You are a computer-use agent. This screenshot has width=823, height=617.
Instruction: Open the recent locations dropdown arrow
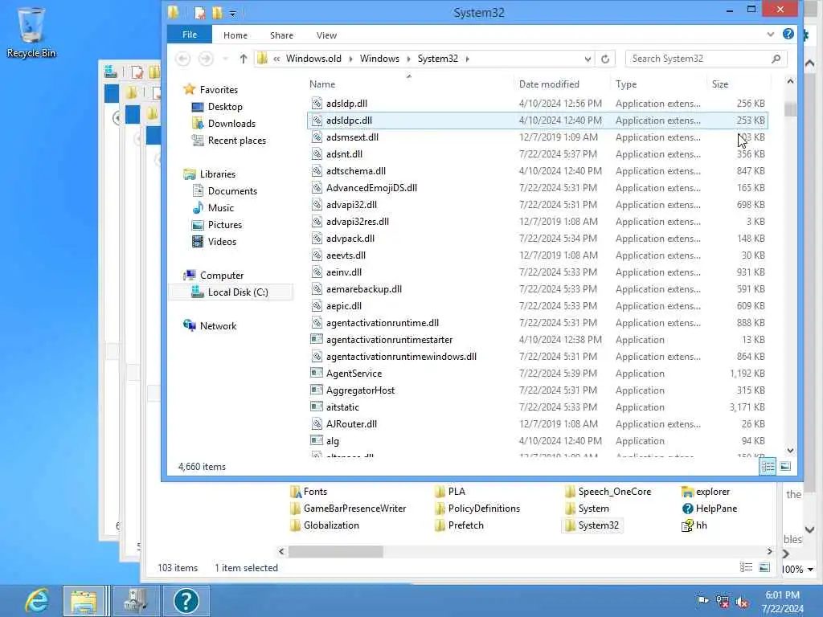point(225,59)
